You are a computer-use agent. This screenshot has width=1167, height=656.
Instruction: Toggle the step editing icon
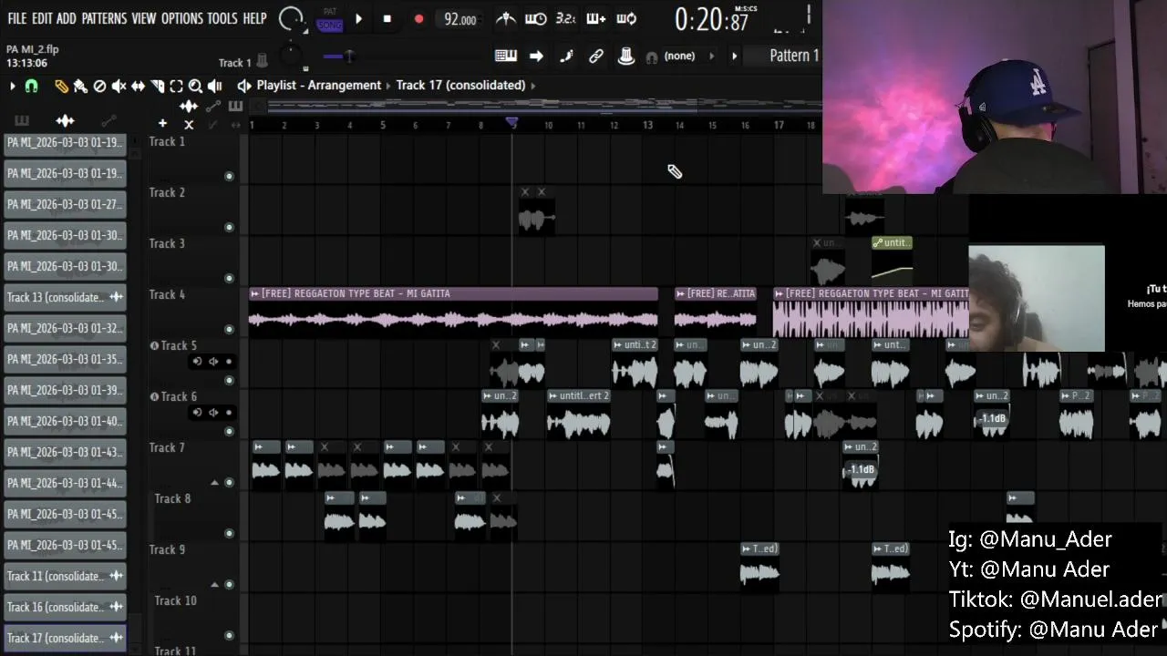click(x=566, y=56)
